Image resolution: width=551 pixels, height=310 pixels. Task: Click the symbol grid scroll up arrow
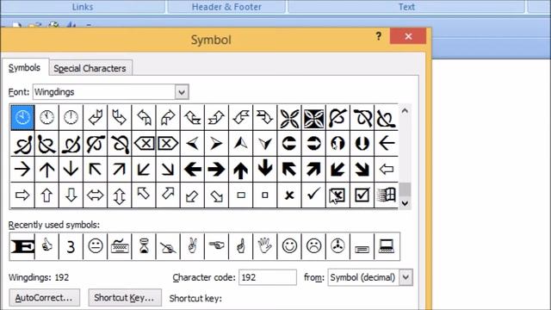coord(405,111)
